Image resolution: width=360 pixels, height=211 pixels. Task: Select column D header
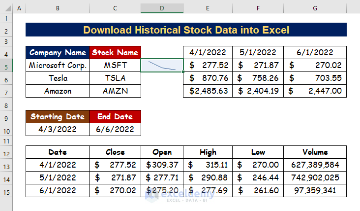coord(162,9)
